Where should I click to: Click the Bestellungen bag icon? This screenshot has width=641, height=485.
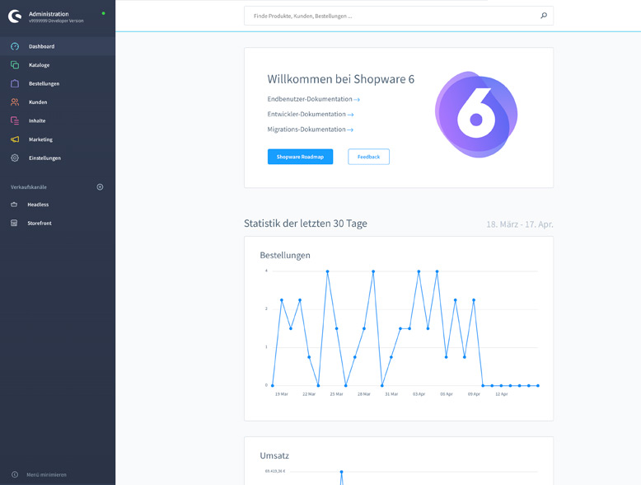coord(15,83)
